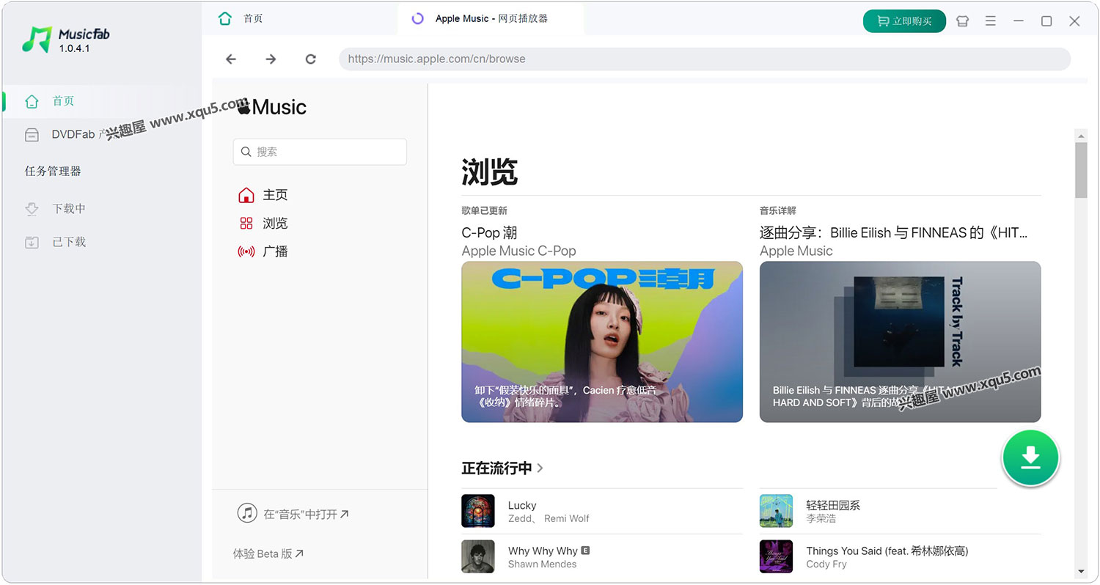Click the scrollbar up arrow
The width and height of the screenshot is (1100, 585).
(1081, 136)
